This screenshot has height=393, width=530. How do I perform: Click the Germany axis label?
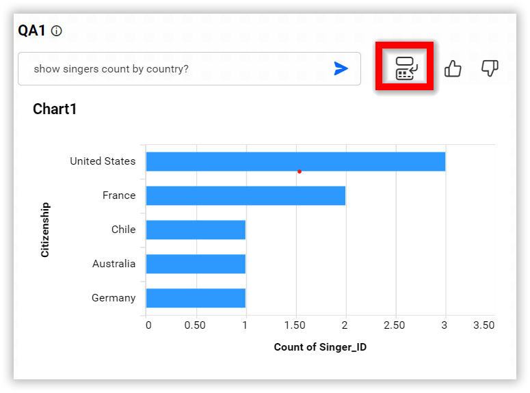point(114,298)
